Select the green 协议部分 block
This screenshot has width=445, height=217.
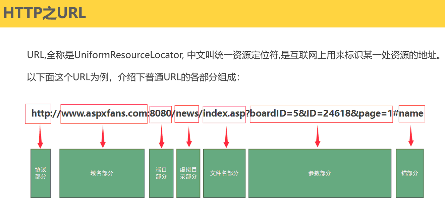[41, 173]
